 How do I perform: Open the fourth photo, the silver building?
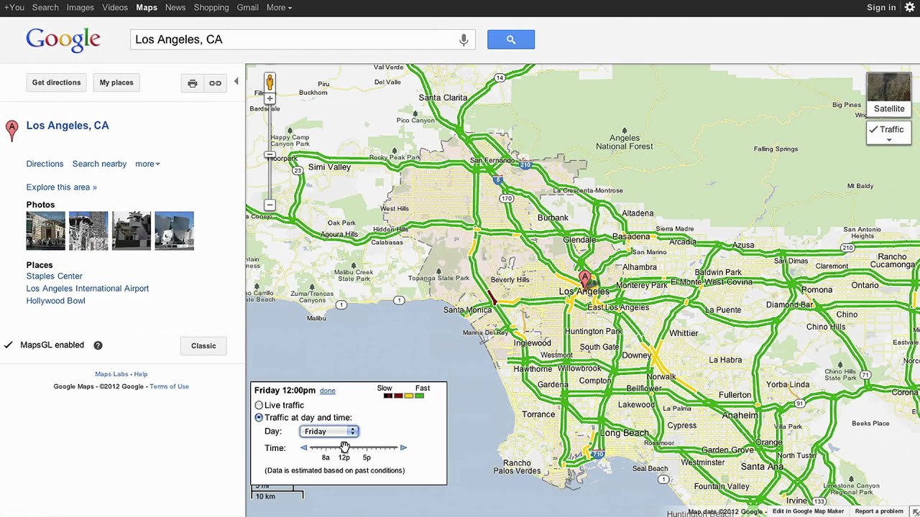pos(174,230)
